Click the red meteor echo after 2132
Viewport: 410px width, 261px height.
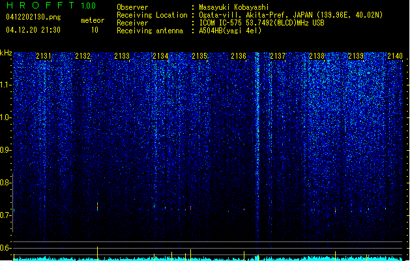(98, 207)
